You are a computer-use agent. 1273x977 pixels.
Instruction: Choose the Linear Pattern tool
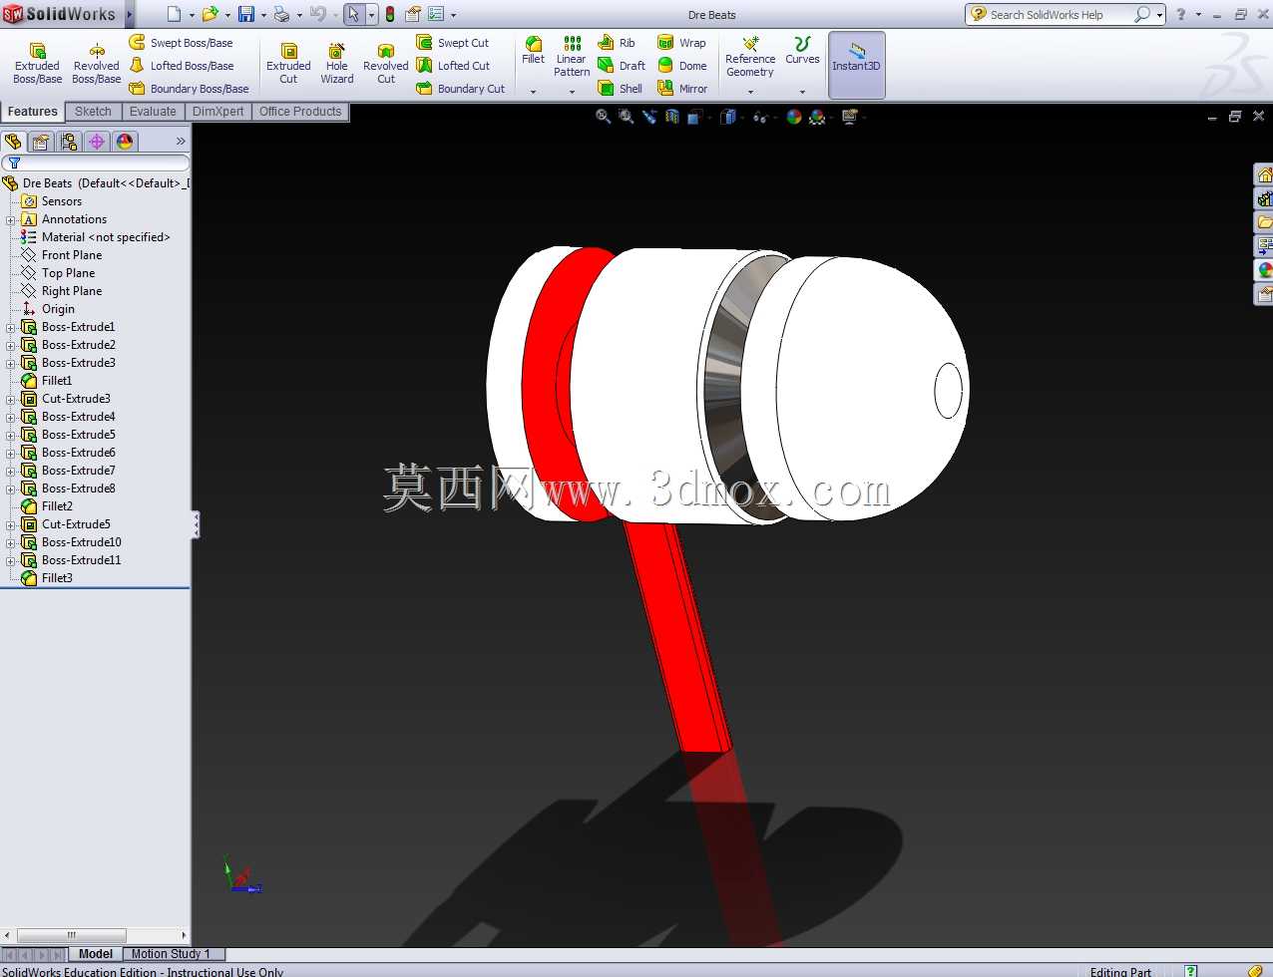click(572, 57)
